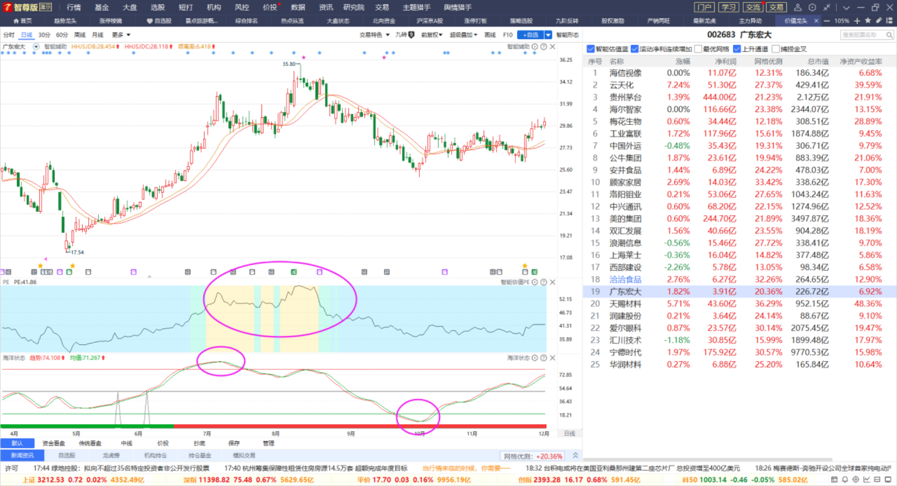The height and width of the screenshot is (486, 897).
Task: Switch to the 周线 chart period
Action: point(80,35)
